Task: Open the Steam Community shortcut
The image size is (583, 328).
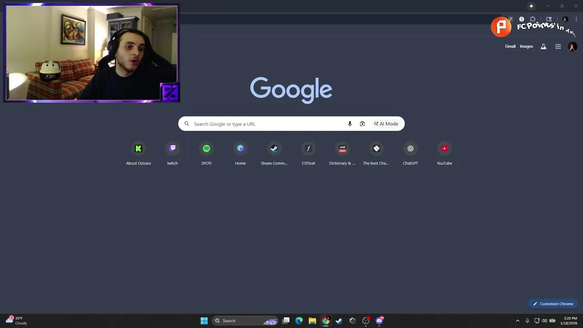Action: click(x=274, y=154)
